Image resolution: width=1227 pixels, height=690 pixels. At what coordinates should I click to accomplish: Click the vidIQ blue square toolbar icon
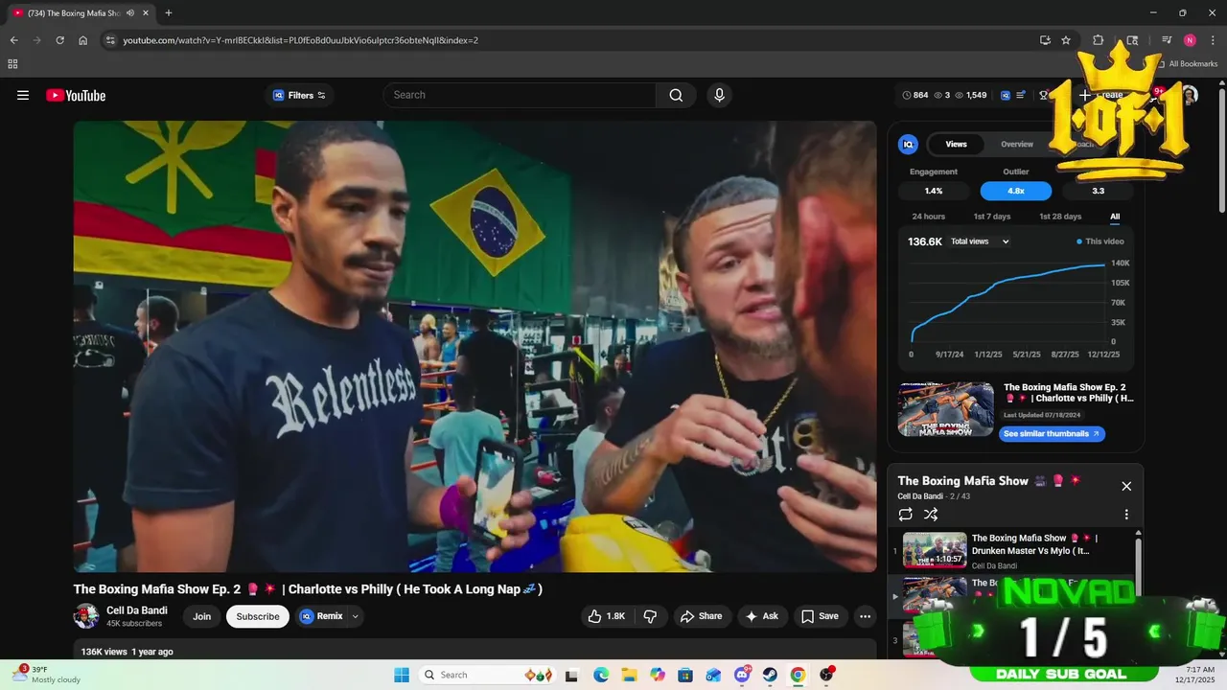pyautogui.click(x=1006, y=95)
